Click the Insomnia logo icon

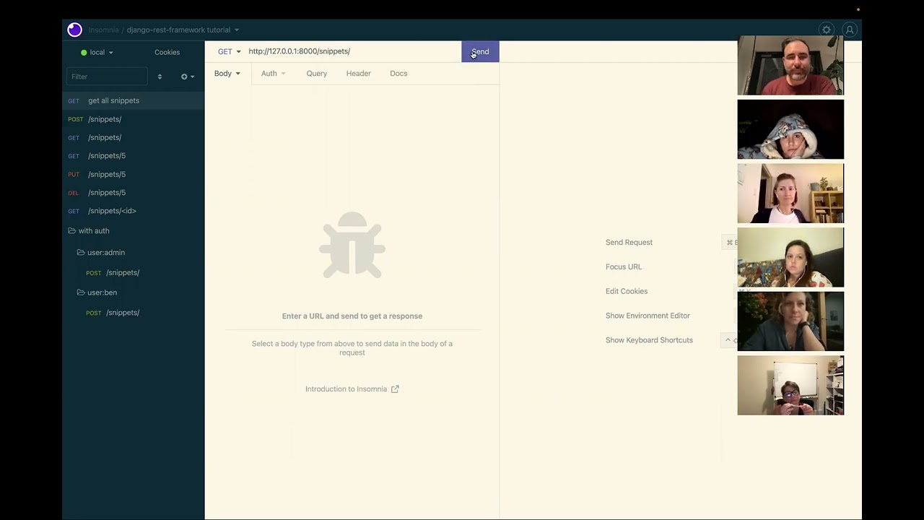(74, 30)
